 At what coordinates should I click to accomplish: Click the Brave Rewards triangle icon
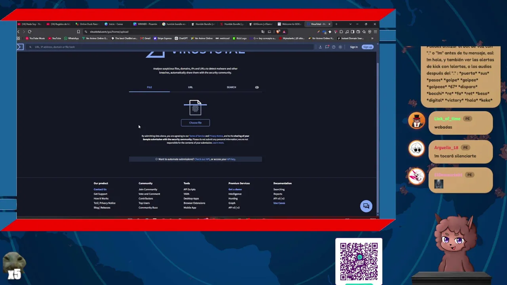coord(284,32)
